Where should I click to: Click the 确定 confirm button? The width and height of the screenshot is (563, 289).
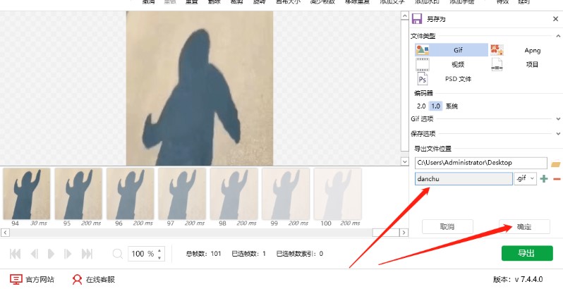pyautogui.click(x=524, y=226)
